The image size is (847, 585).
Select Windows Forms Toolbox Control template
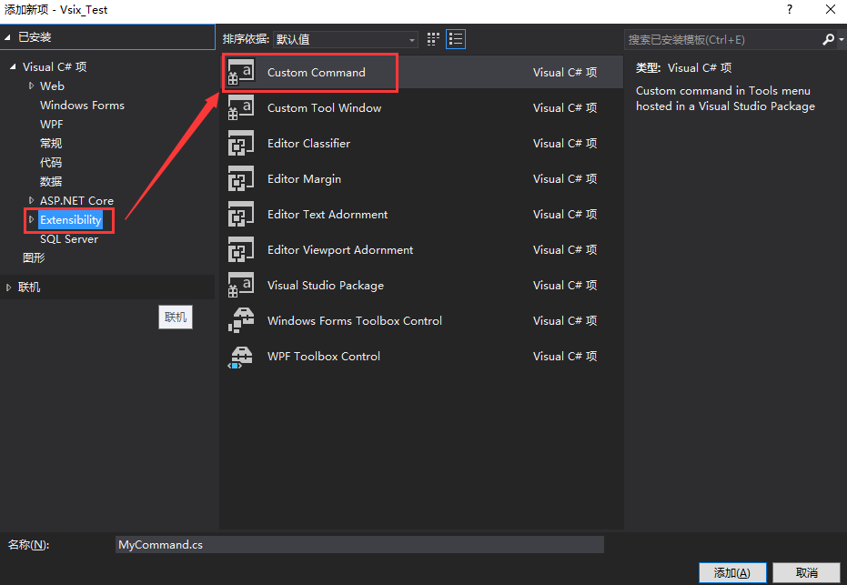pos(422,321)
